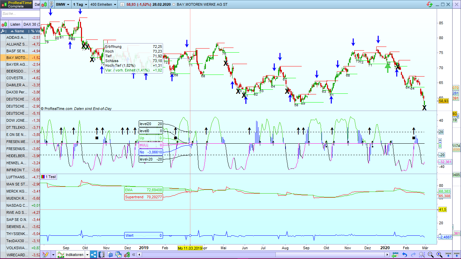Click the detached chart windows icon
The width and height of the screenshot is (461, 259).
tap(118, 255)
